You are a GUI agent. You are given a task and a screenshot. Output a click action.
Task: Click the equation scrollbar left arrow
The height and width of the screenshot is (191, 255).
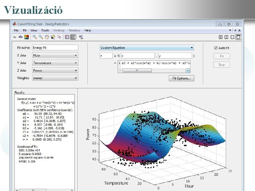[120, 71]
